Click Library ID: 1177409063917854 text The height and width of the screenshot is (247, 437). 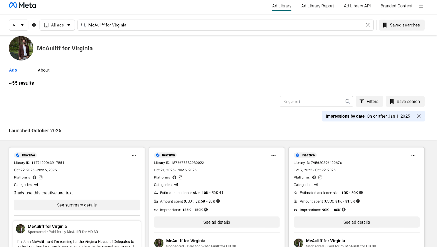(x=39, y=163)
